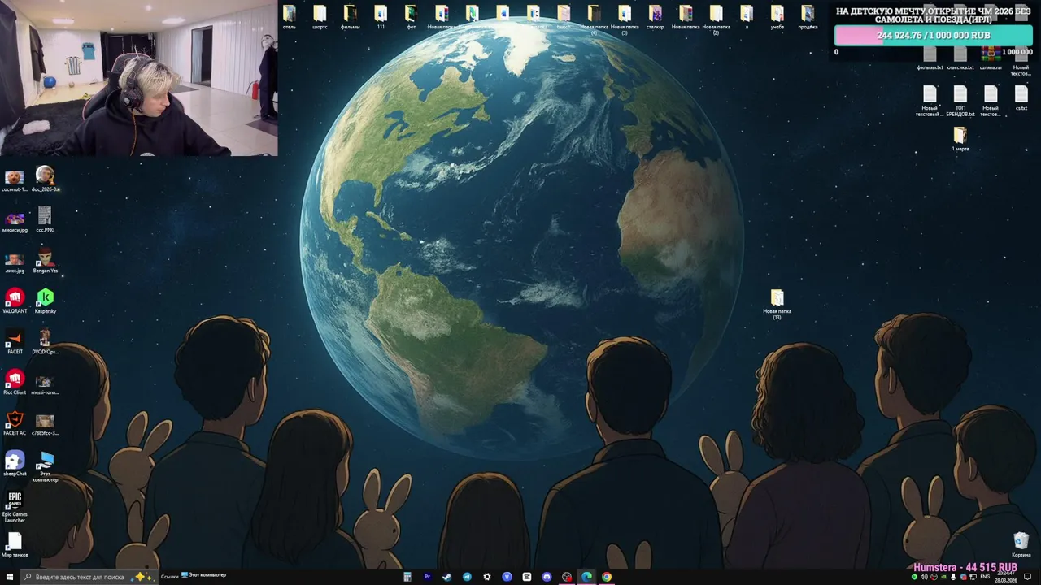Open the Этот компьютер desktop icon

[x=45, y=467]
